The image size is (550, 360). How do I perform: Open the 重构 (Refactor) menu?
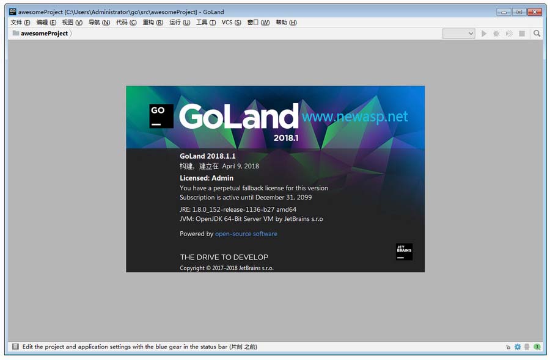point(152,22)
